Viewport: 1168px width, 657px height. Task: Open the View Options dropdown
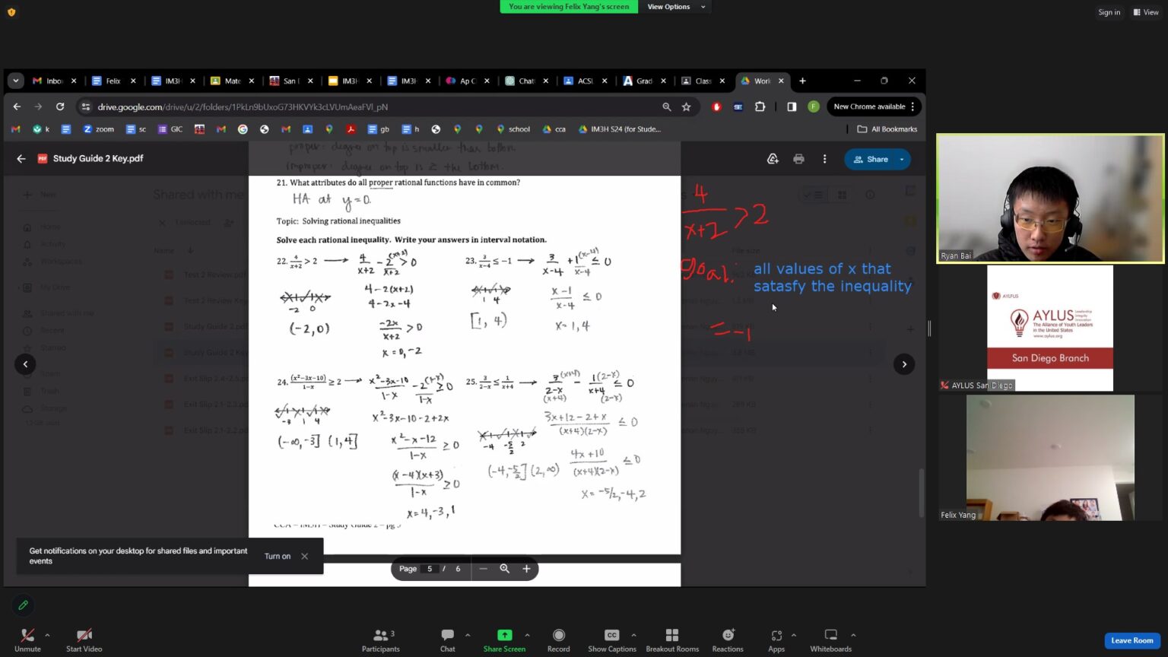click(x=676, y=7)
